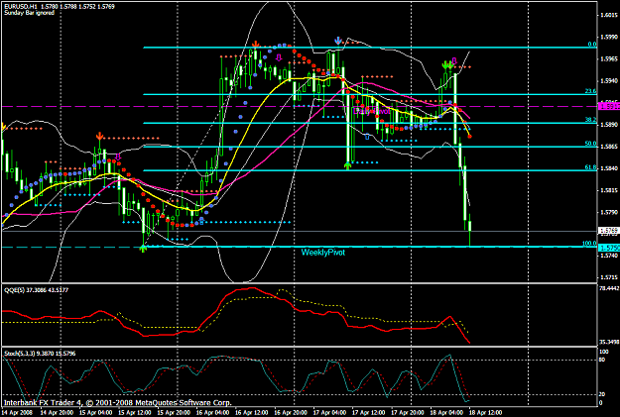620x417 pixels.
Task: Click the QQE scale value 35.3498
Action: click(609, 342)
